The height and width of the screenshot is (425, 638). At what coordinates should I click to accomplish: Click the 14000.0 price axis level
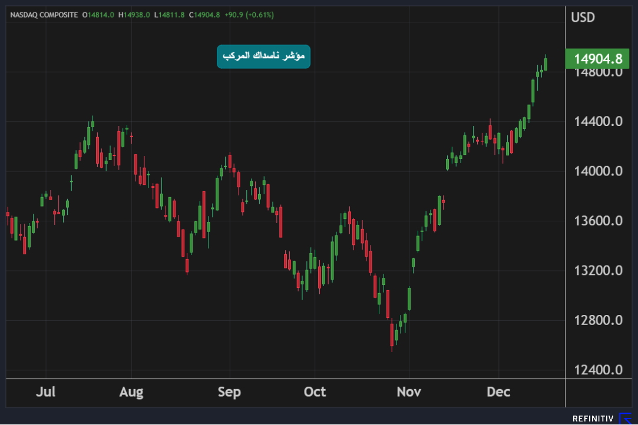[x=599, y=171]
